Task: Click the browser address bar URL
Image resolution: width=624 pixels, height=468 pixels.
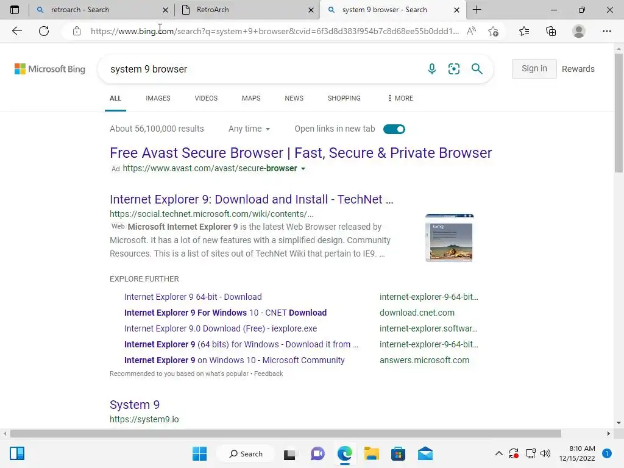Action: (x=275, y=31)
